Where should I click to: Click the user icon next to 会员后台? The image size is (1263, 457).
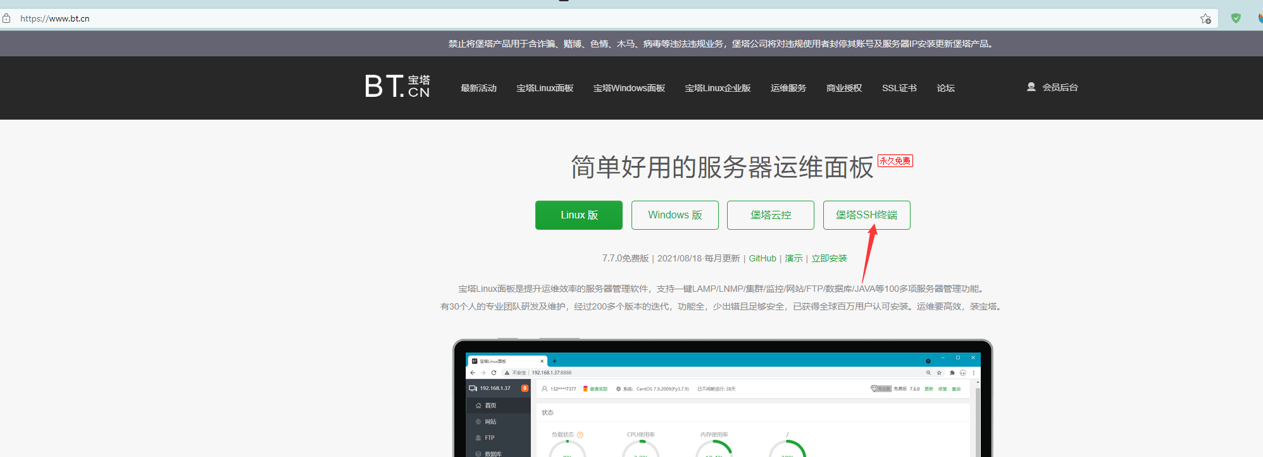coord(1031,87)
